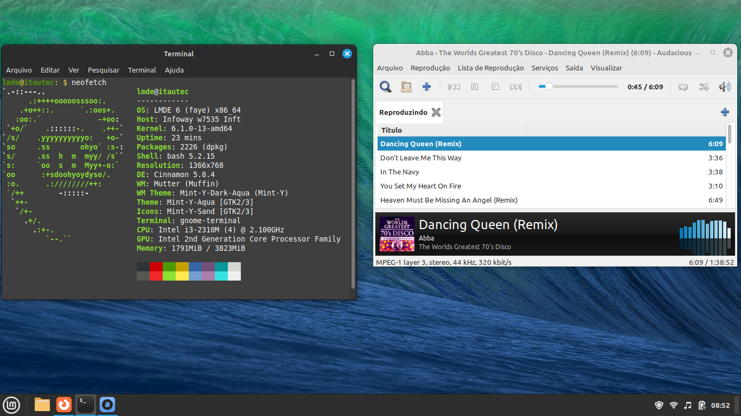Image resolution: width=741 pixels, height=416 pixels.
Task: Open the Serviços menu
Action: point(545,68)
